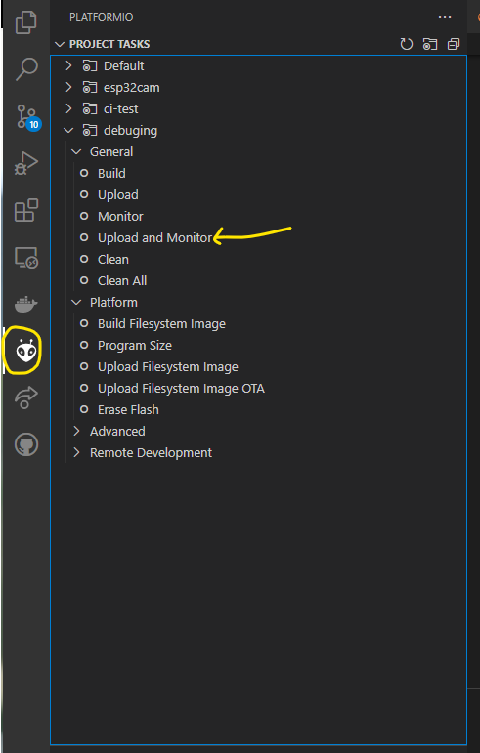The image size is (480, 753).
Task: Run the Upload task
Action: (118, 195)
